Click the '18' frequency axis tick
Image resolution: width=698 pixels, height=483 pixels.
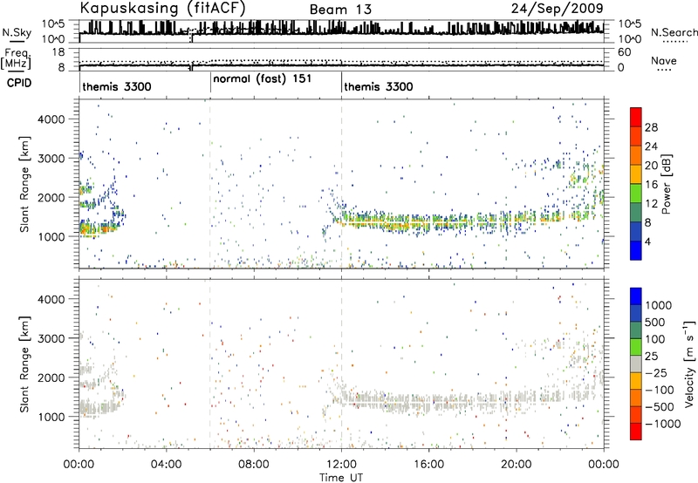[58, 52]
